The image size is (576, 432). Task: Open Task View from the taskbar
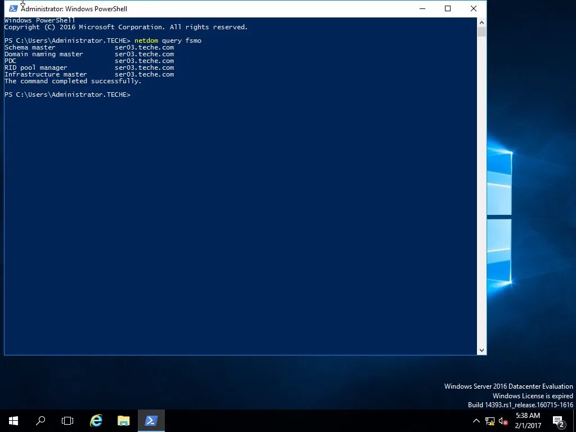click(67, 421)
